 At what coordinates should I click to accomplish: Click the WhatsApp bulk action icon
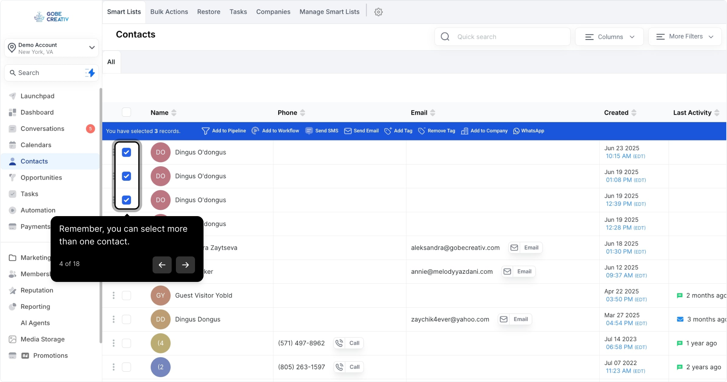click(516, 131)
